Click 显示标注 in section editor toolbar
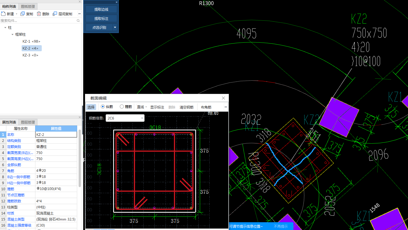 pyautogui.click(x=157, y=107)
